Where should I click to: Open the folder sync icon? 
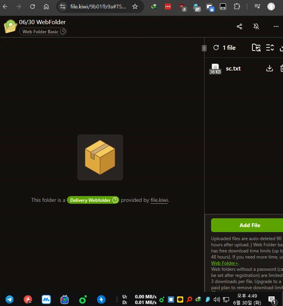(x=256, y=48)
